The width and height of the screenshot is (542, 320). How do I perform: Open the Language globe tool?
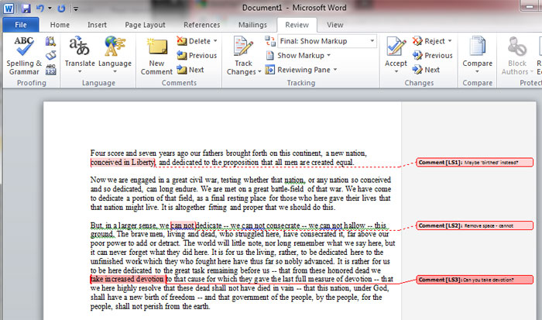tap(115, 52)
